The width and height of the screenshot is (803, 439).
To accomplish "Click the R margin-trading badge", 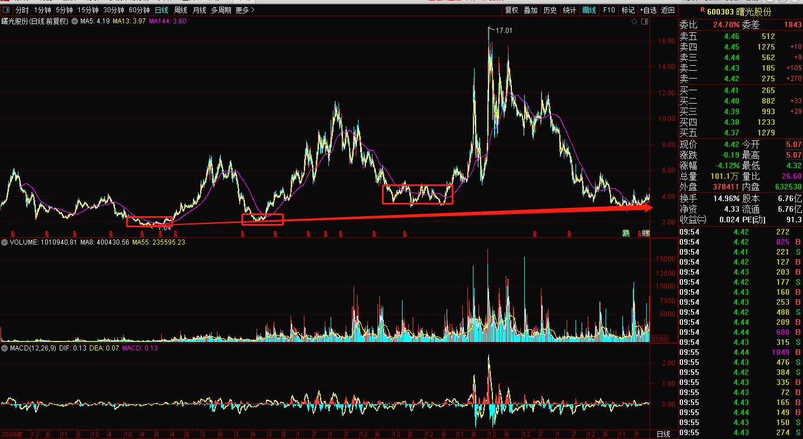I will coord(703,9).
